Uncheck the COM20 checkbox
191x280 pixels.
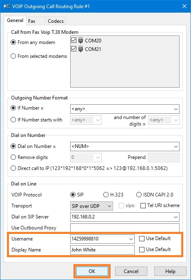pos(74,40)
